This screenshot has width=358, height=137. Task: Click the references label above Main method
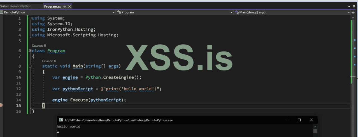point(49,61)
